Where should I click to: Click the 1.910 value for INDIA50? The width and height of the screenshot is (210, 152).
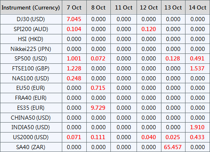click(197, 127)
